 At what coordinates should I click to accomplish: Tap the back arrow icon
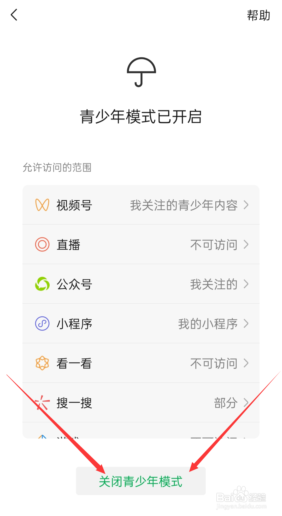click(14, 15)
